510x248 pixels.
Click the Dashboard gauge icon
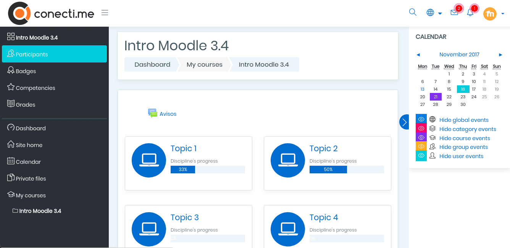point(11,128)
